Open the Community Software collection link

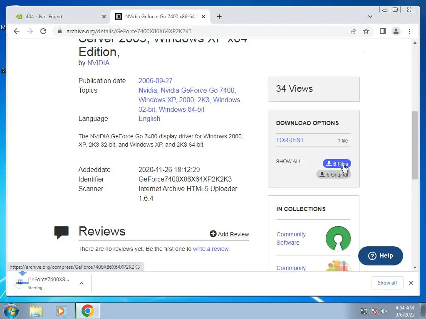point(291,238)
